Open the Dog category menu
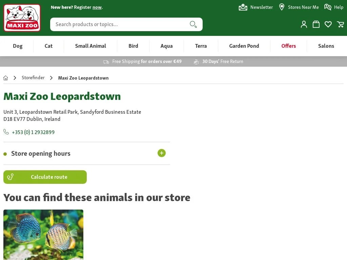The width and height of the screenshot is (347, 260). coord(18,46)
